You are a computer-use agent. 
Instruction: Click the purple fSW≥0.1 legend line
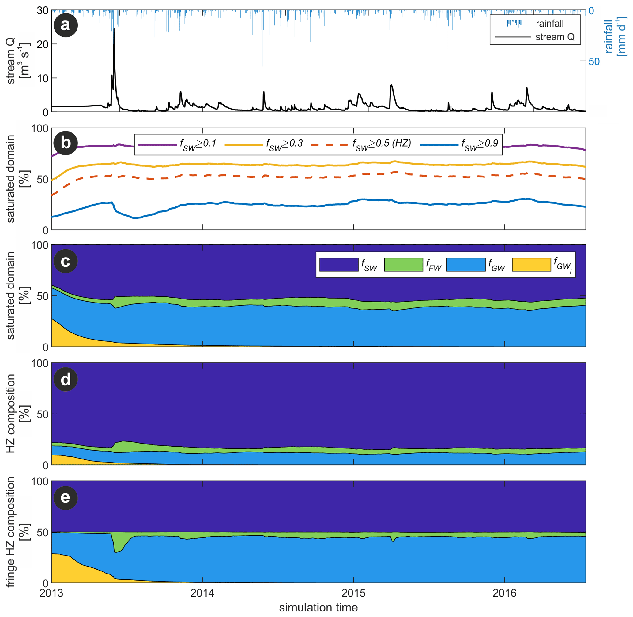point(157,144)
